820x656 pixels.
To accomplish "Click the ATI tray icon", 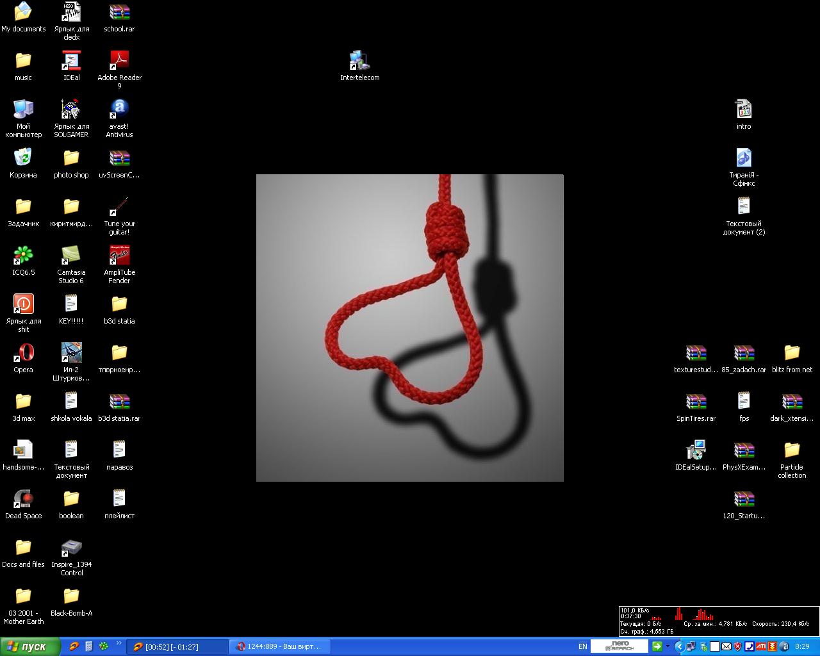I will (x=760, y=646).
